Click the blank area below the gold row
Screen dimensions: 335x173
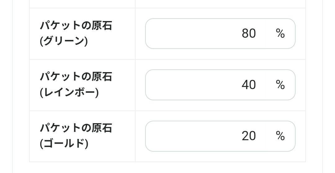[167, 167]
